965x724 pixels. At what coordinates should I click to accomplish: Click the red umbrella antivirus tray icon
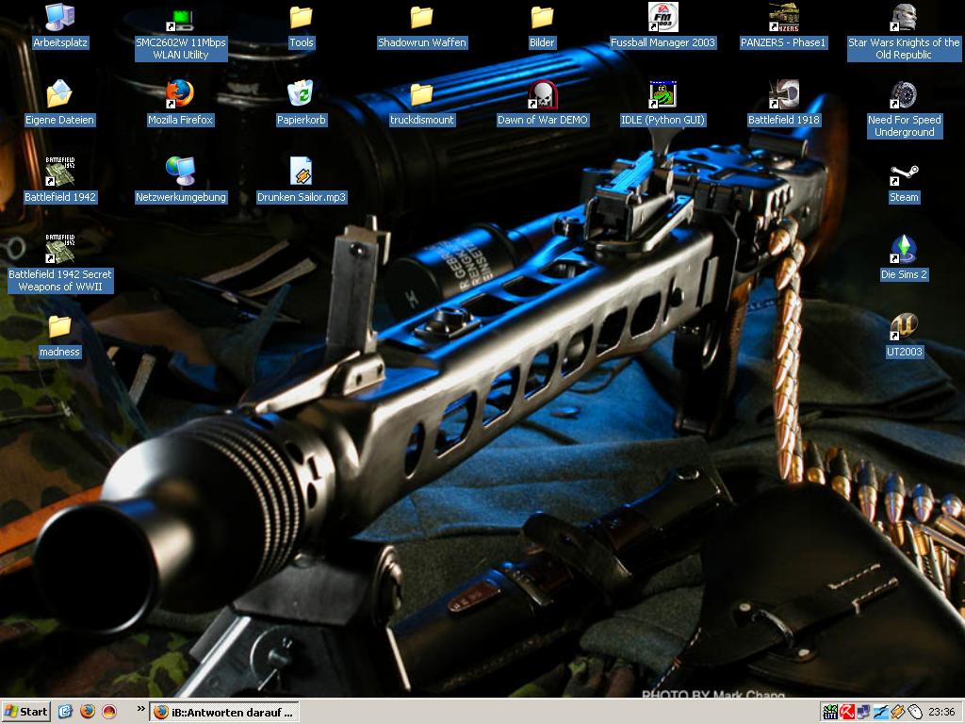pyautogui.click(x=847, y=713)
